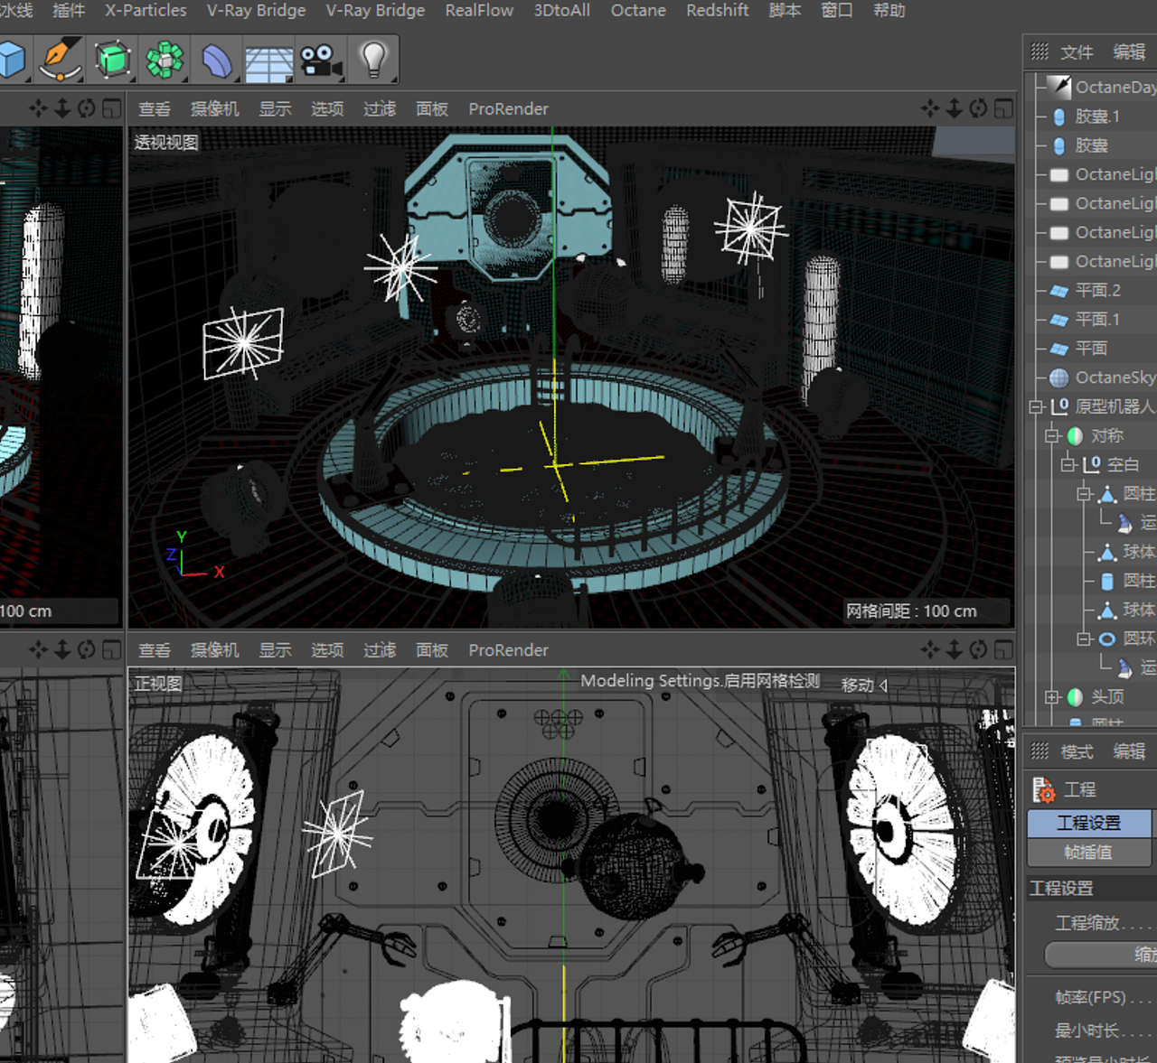Viewport: 1157px width, 1063px height.
Task: Select the Bend deformer icon
Action: coord(216,59)
